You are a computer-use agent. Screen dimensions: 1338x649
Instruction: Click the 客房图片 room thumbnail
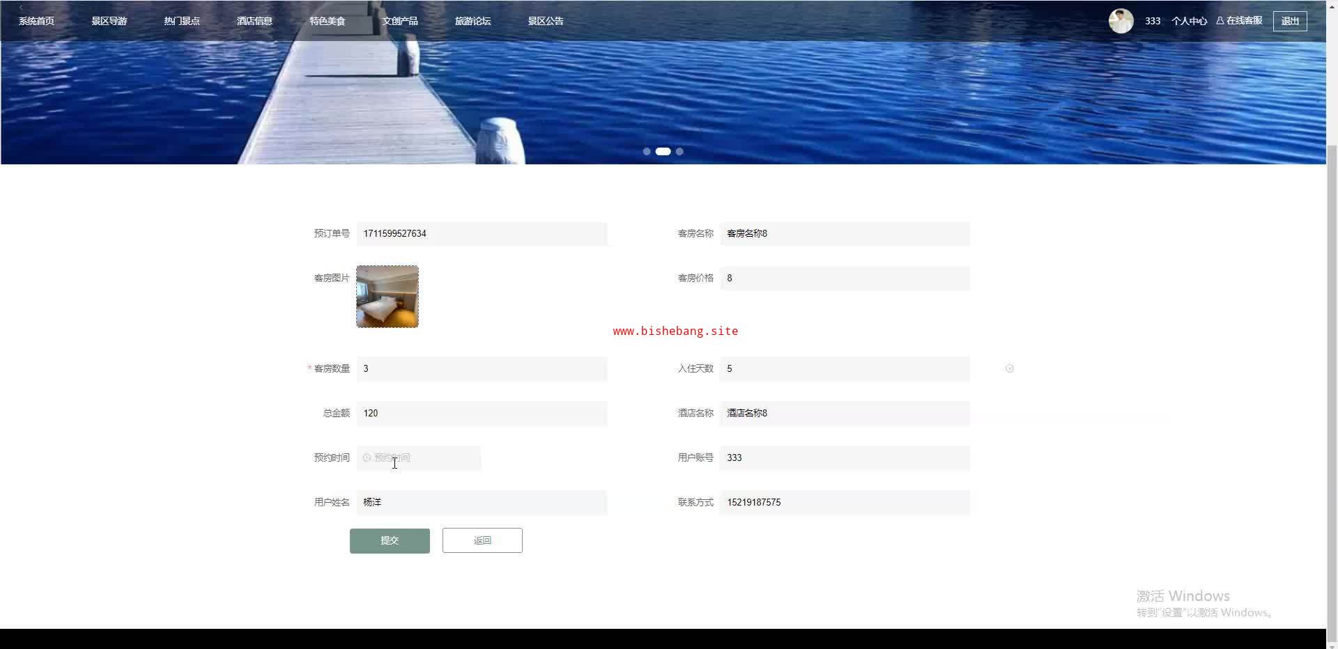387,297
